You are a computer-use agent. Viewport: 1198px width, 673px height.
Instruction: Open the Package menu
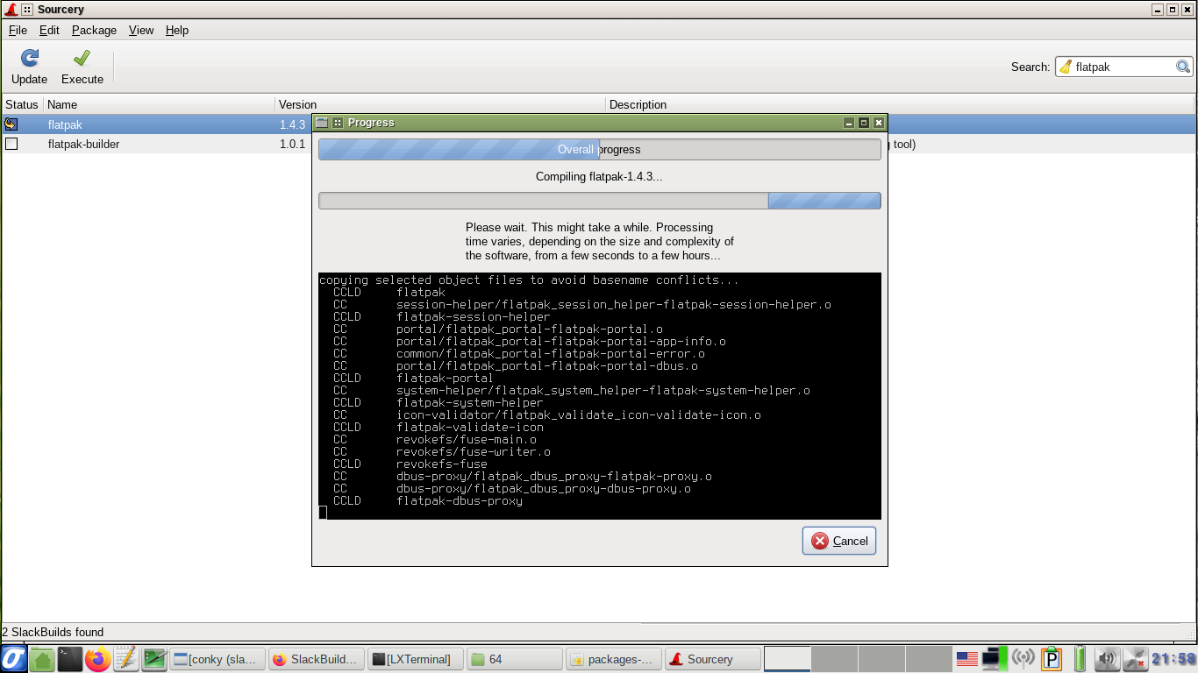point(94,30)
